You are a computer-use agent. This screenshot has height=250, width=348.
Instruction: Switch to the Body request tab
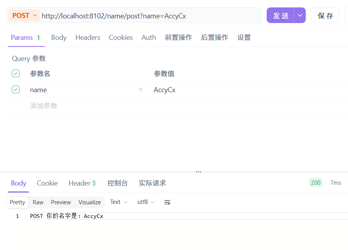pyautogui.click(x=59, y=37)
